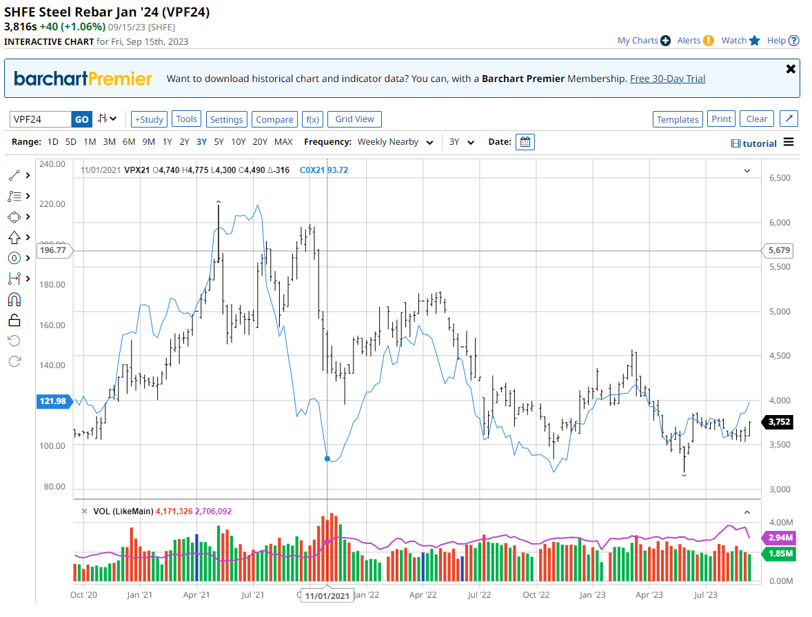The width and height of the screenshot is (812, 617).
Task: Toggle the lock drawings padlock icon
Action: pyautogui.click(x=14, y=320)
